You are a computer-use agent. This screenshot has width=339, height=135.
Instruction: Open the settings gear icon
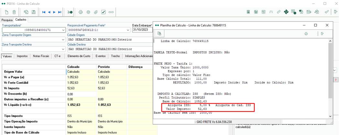click(x=88, y=12)
